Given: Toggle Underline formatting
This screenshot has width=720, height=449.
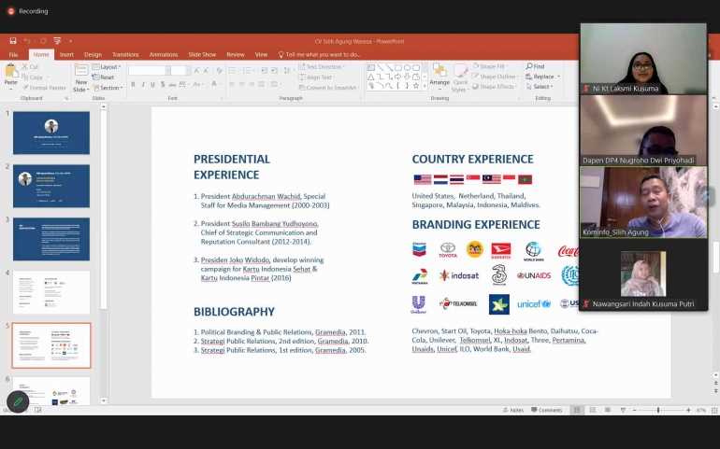Looking at the screenshot, I should (152, 84).
